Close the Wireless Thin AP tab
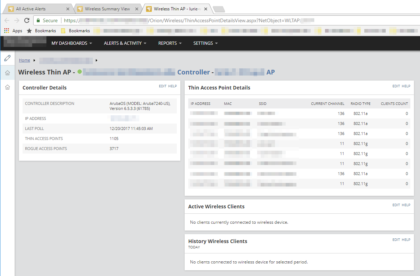 (206, 9)
